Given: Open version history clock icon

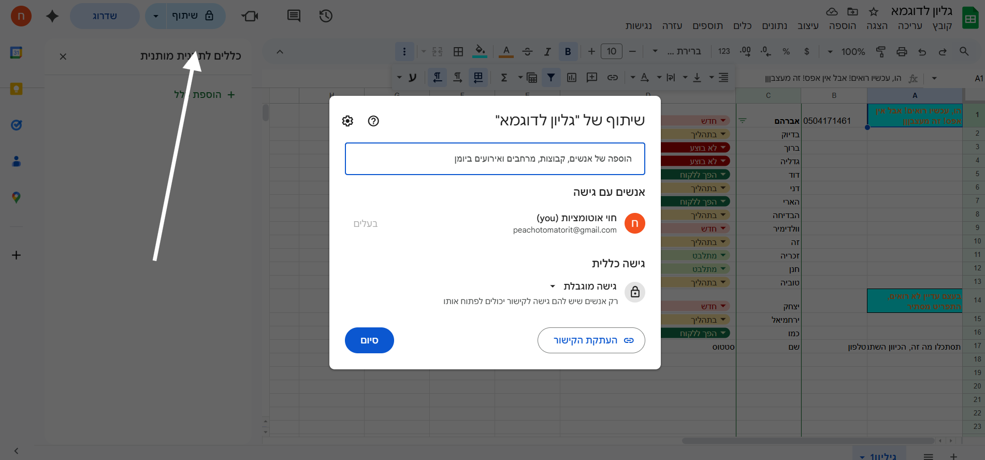Looking at the screenshot, I should (326, 16).
